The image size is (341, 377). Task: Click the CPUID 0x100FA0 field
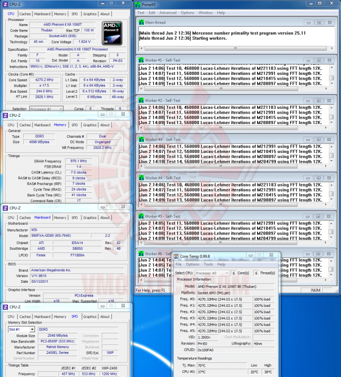[x=236, y=350]
